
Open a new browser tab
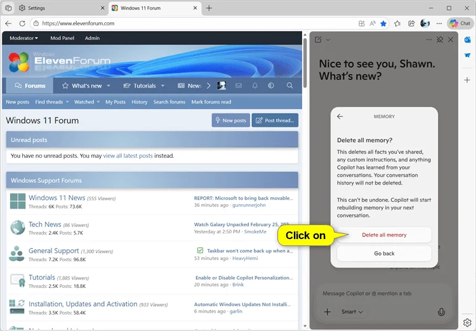pyautogui.click(x=209, y=8)
